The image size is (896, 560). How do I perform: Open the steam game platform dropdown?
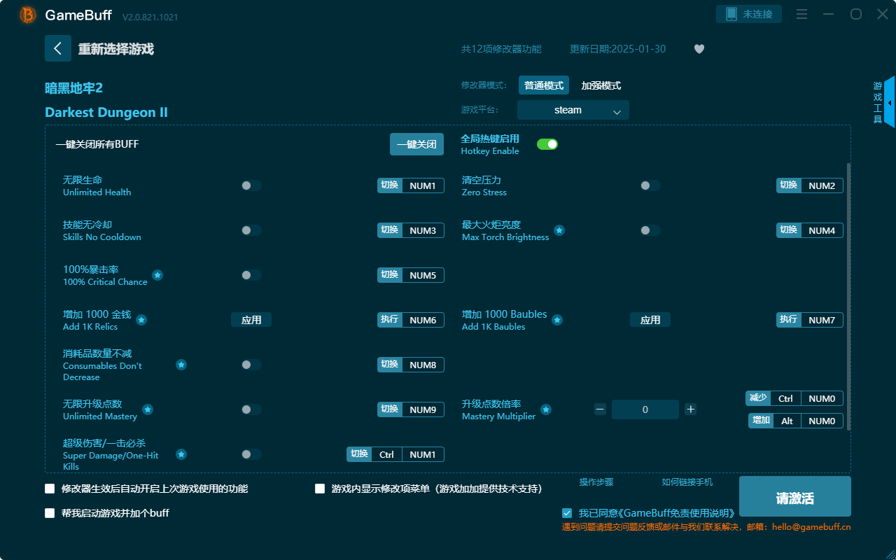(x=573, y=110)
